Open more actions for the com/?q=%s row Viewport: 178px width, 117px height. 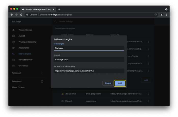(148, 56)
